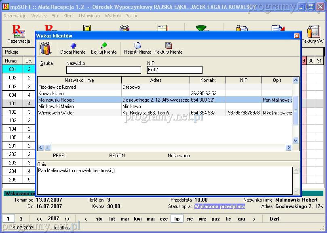This screenshot has height=233, width=327.
Task: Click the people icon in Wykaz klientów toolbar
Action: (46, 48)
